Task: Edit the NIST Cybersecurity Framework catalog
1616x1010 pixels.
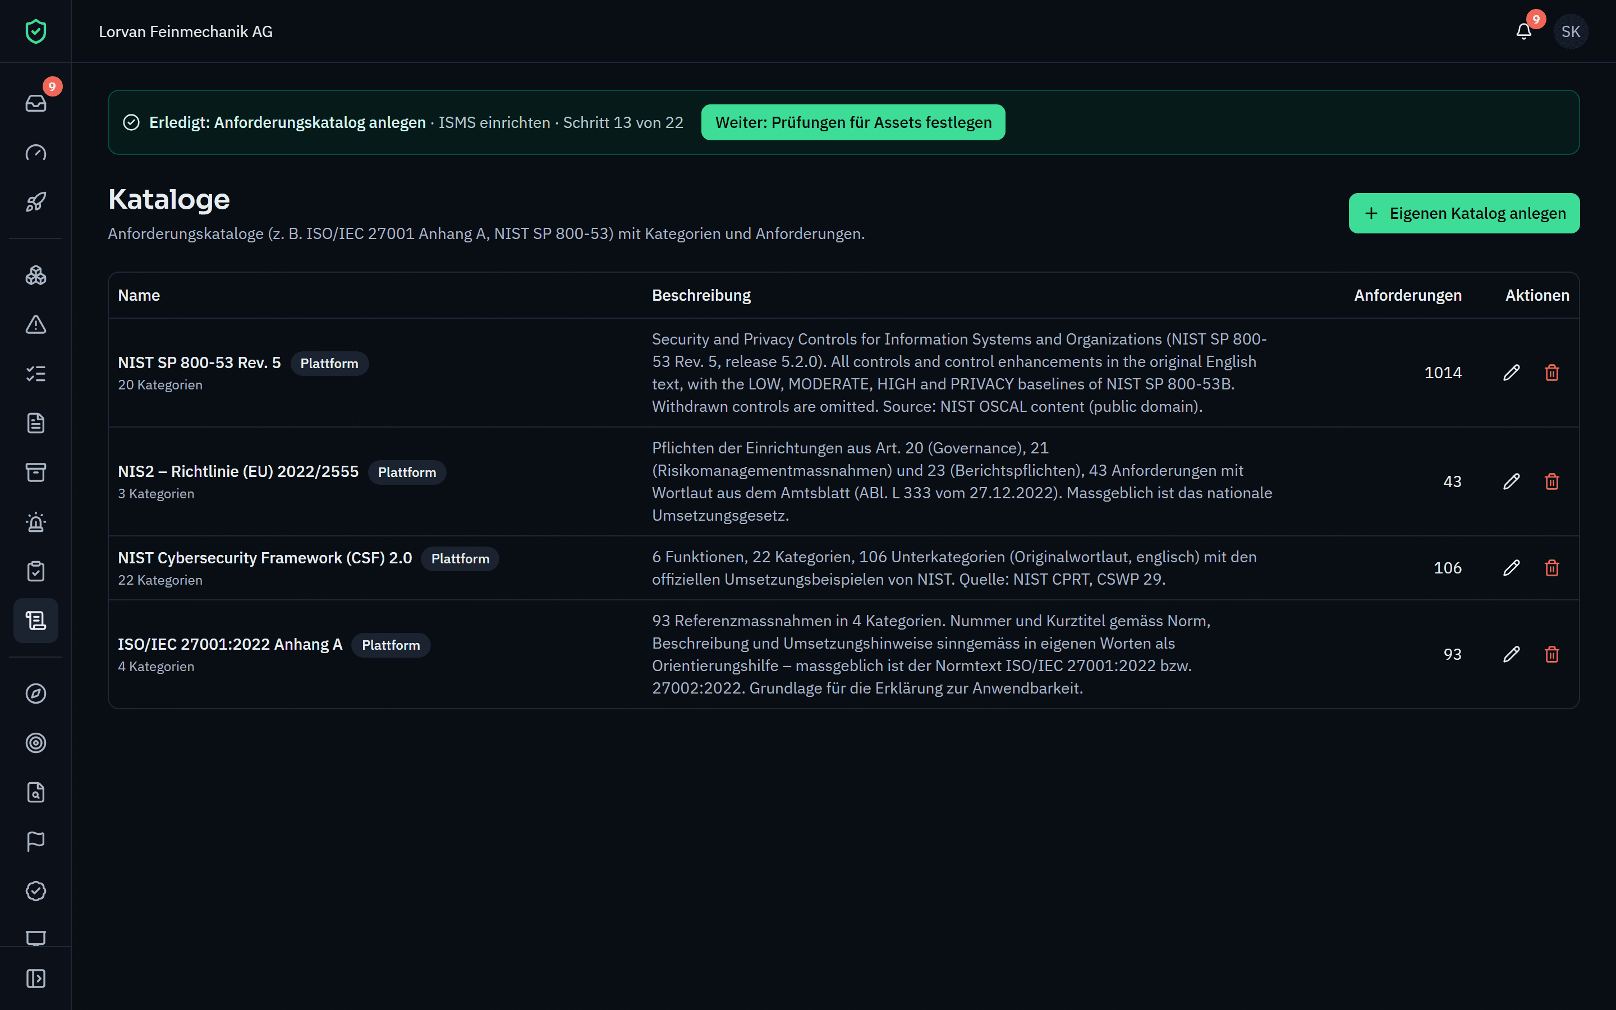Action: (1511, 568)
